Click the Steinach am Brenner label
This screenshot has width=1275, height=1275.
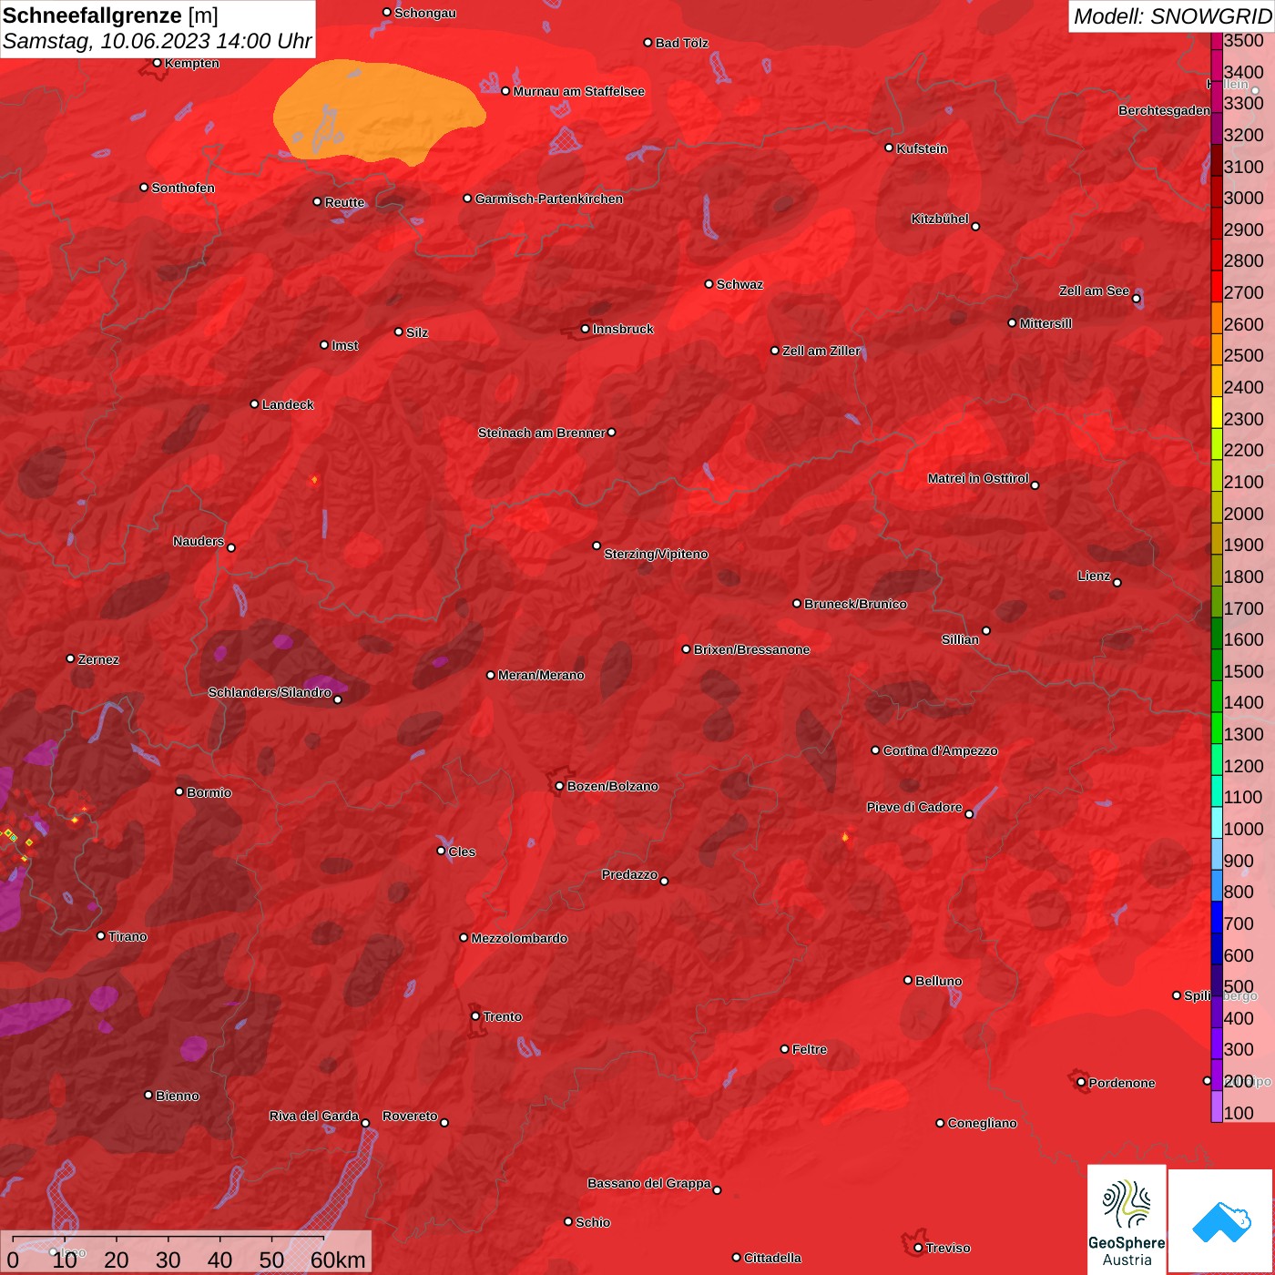[541, 433]
